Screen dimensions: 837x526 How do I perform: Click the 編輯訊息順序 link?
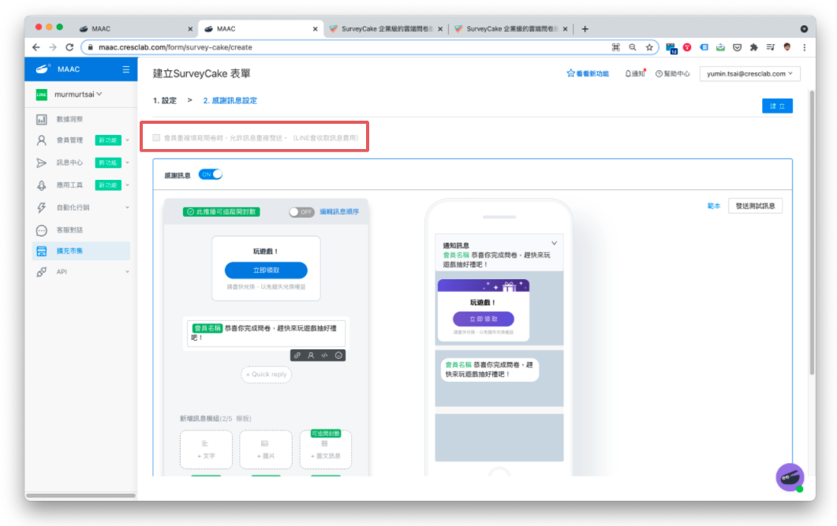coord(339,212)
